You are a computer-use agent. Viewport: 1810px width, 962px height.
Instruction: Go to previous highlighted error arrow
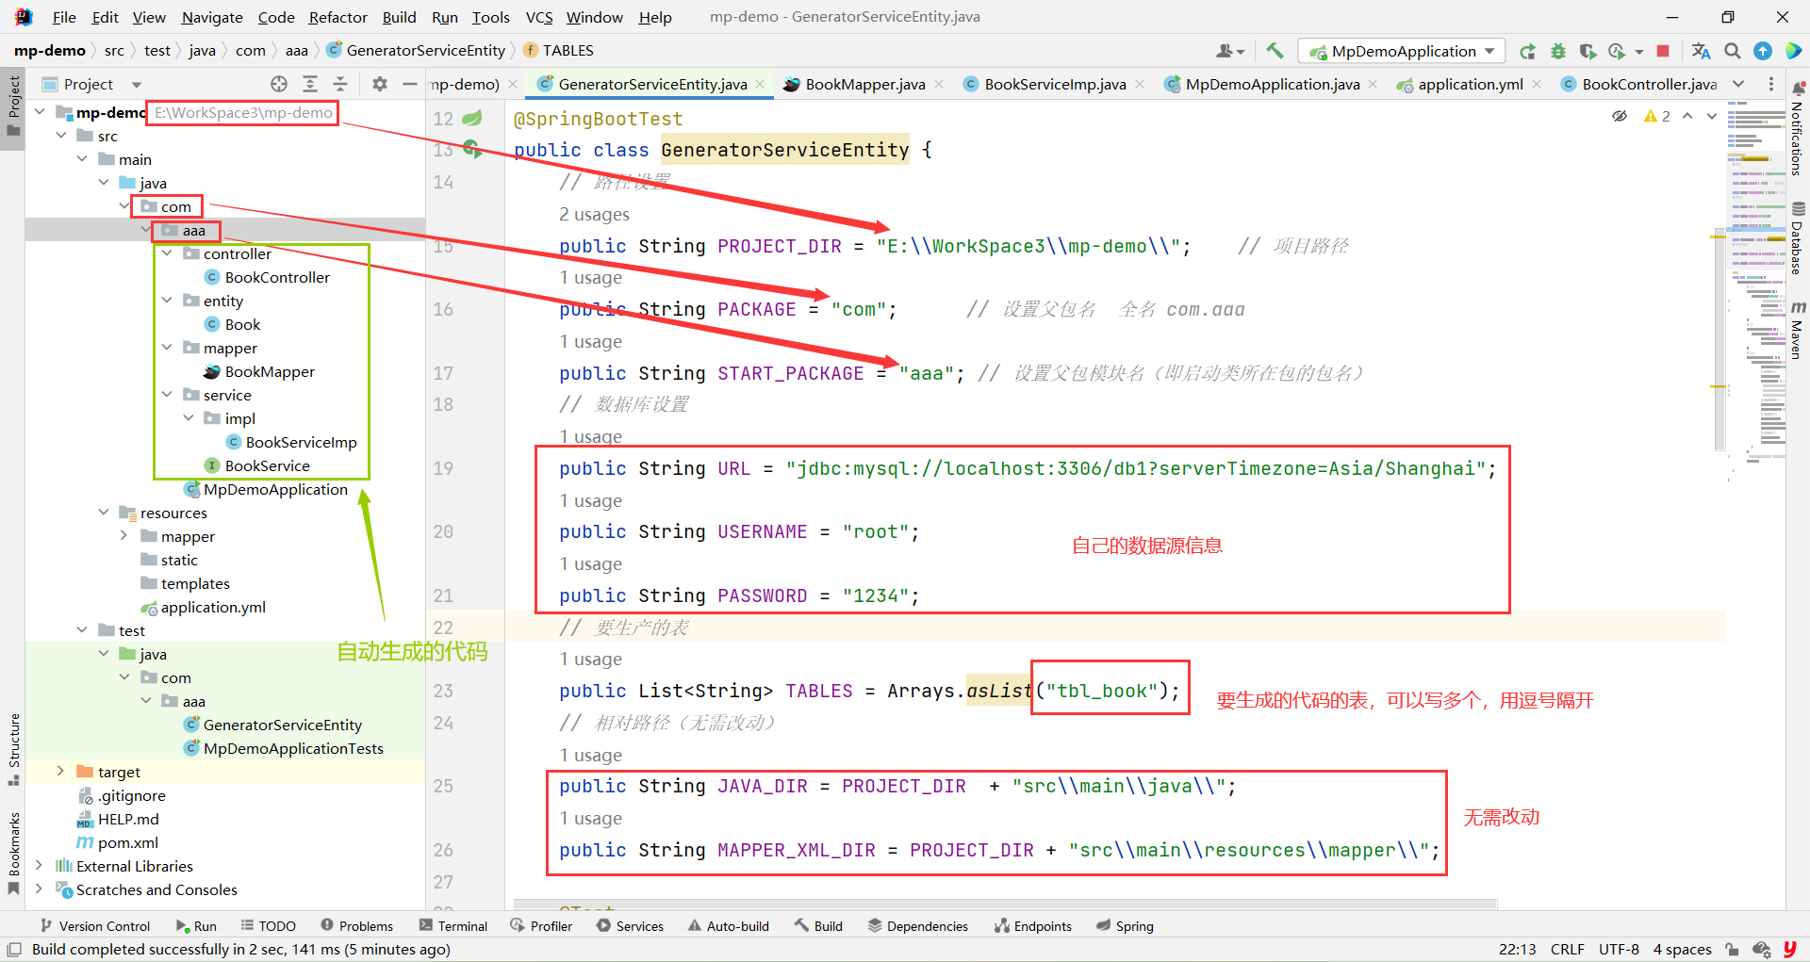pos(1687,116)
